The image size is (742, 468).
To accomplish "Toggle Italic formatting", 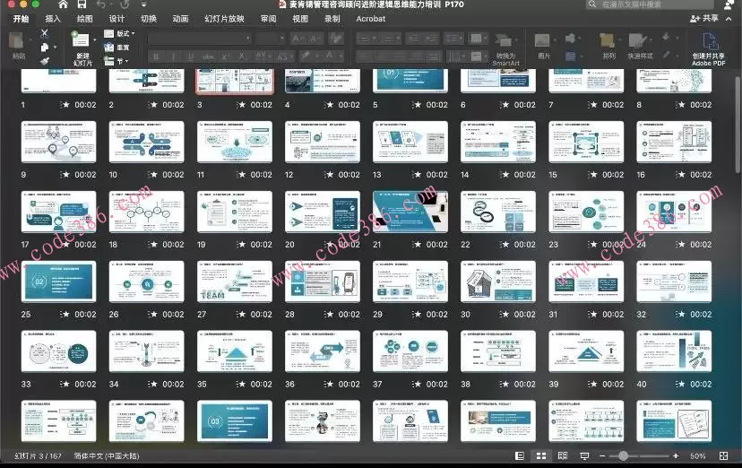I will click(173, 56).
